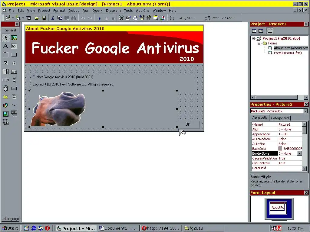This screenshot has width=310, height=232.
Task: Click the Save Project floppy icon
Action: pos(44,18)
